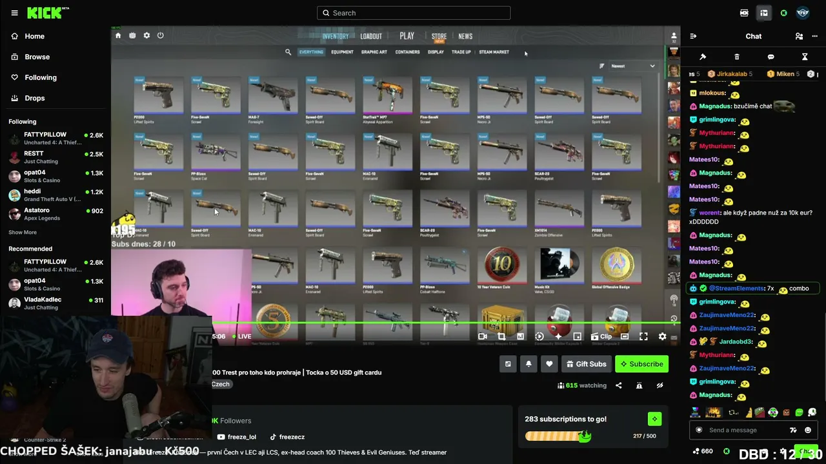
Task: Click the green speech-bubble emote in quick emotes
Action: [800, 412]
